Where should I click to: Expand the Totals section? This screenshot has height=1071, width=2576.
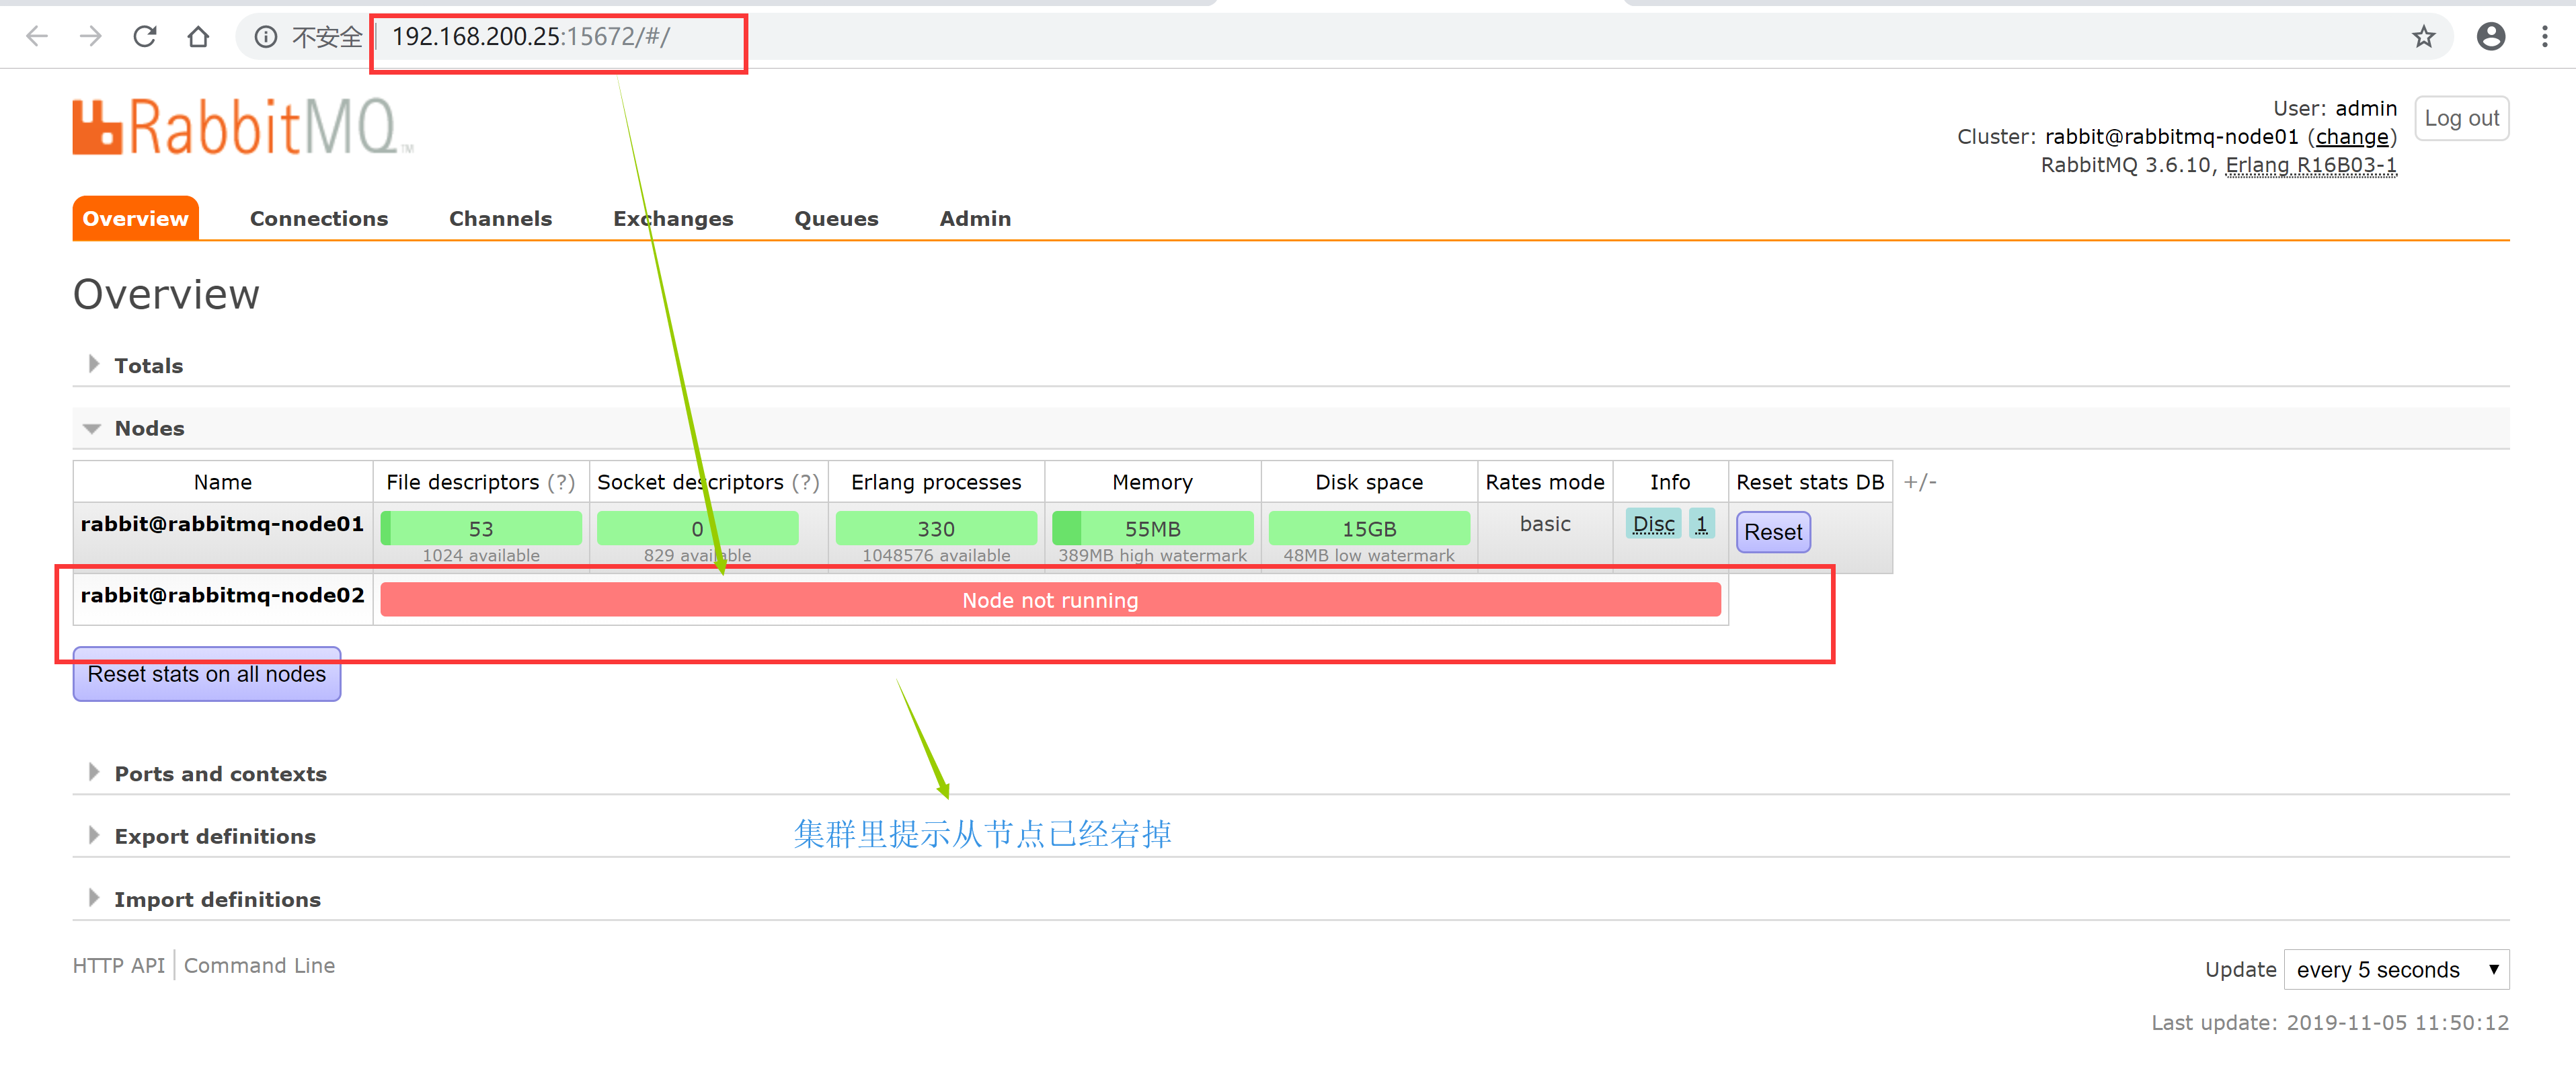click(x=148, y=365)
